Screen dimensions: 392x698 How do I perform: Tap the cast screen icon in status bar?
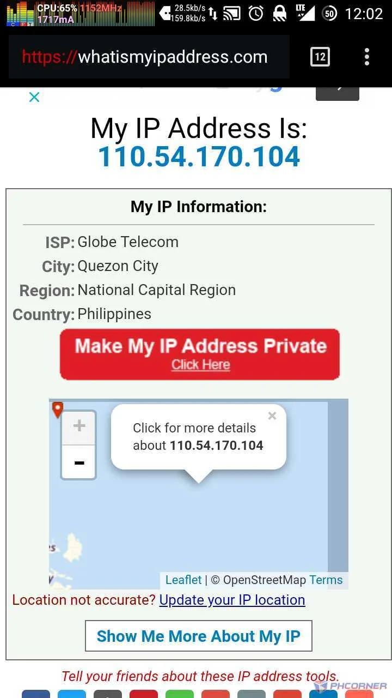[232, 13]
